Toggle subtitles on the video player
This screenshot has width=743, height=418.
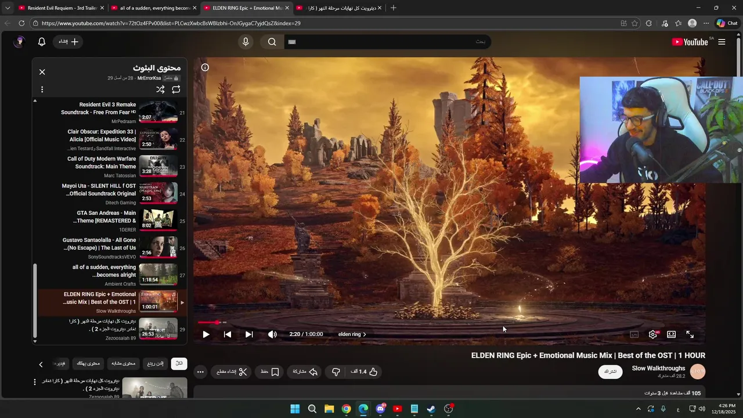click(x=634, y=334)
